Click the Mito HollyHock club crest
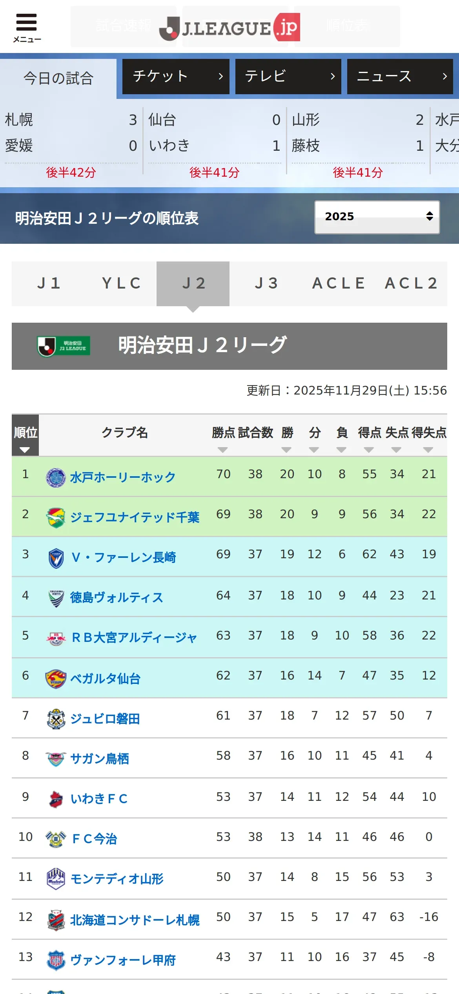This screenshot has width=459, height=994. click(x=56, y=477)
